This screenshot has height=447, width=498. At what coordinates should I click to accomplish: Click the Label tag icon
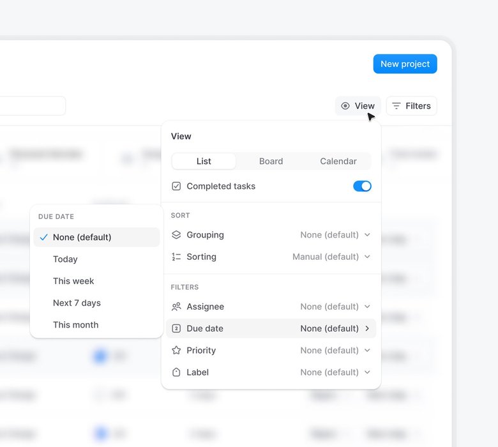(177, 372)
